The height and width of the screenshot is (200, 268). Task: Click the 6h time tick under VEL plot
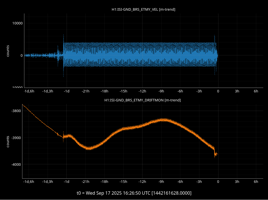coord(256,91)
